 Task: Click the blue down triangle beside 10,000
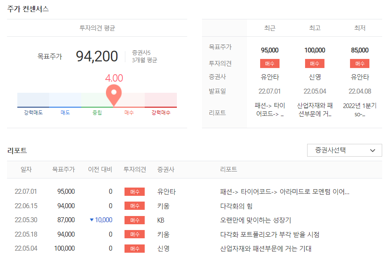[92, 220]
